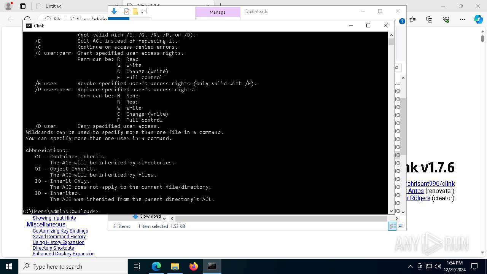Expand the Customize Quick Access Toolbar dropdown
Image resolution: width=487 pixels, height=274 pixels.
[x=142, y=12]
